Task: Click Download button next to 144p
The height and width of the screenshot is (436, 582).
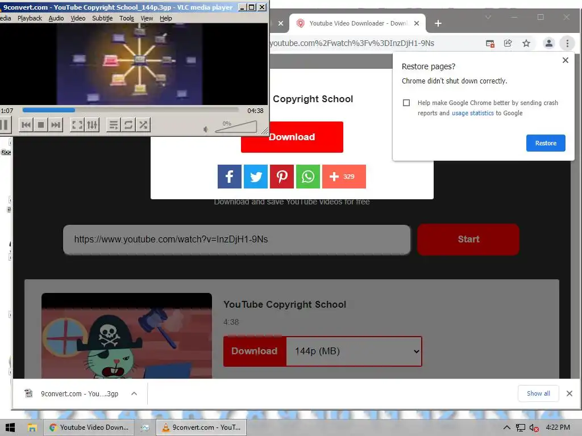Action: point(255,351)
